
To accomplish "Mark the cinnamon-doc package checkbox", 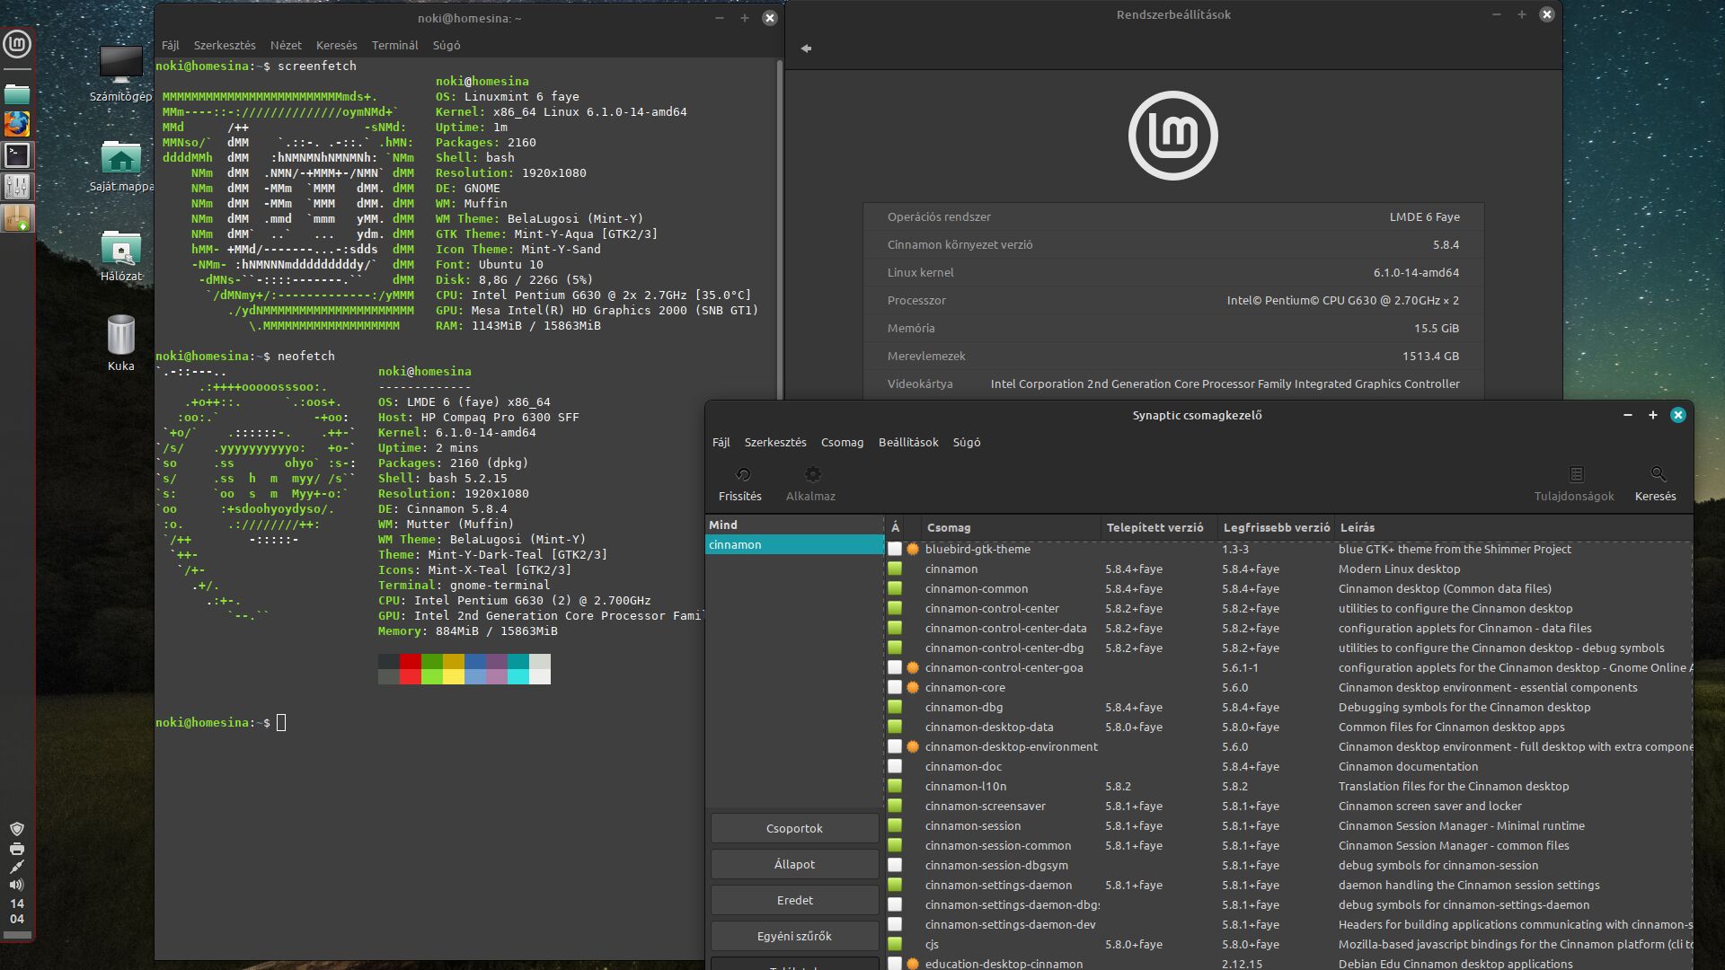I will (895, 766).
